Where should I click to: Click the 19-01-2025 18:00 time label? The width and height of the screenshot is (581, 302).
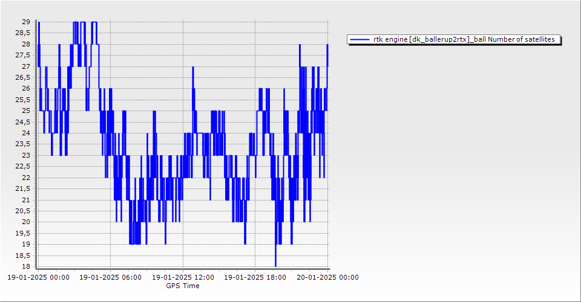[255, 277]
